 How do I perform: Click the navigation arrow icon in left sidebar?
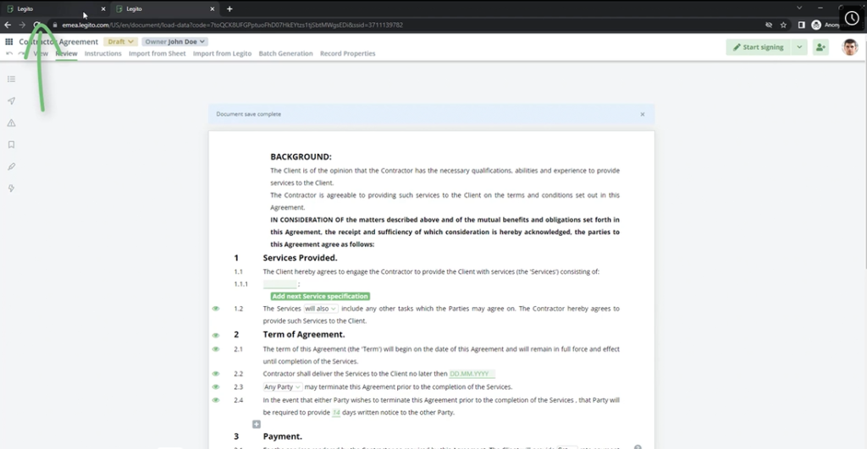[x=11, y=101]
